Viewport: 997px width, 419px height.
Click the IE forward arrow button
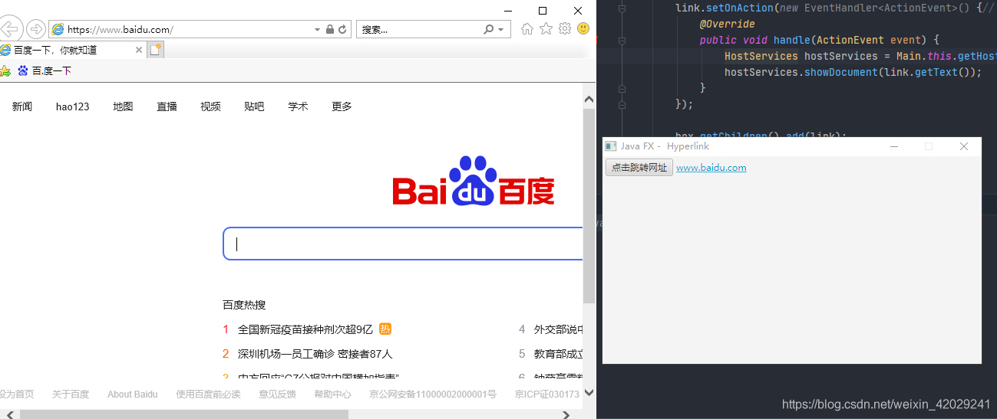pos(35,30)
